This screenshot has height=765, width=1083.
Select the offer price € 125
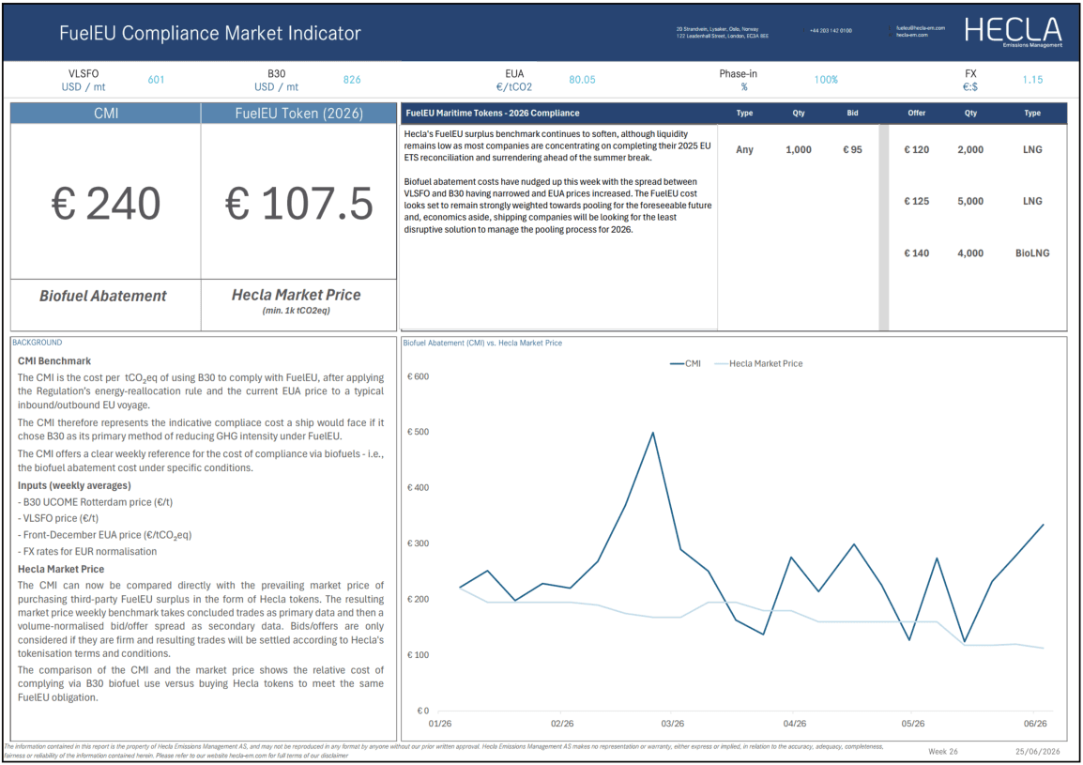pos(917,201)
